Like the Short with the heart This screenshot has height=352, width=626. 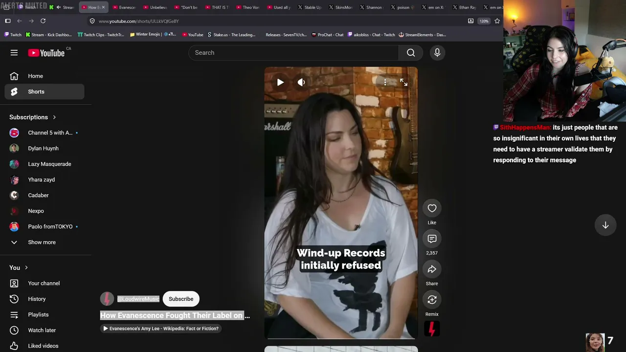pos(432,208)
